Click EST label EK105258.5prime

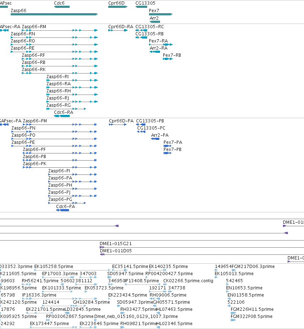[x=54, y=267]
